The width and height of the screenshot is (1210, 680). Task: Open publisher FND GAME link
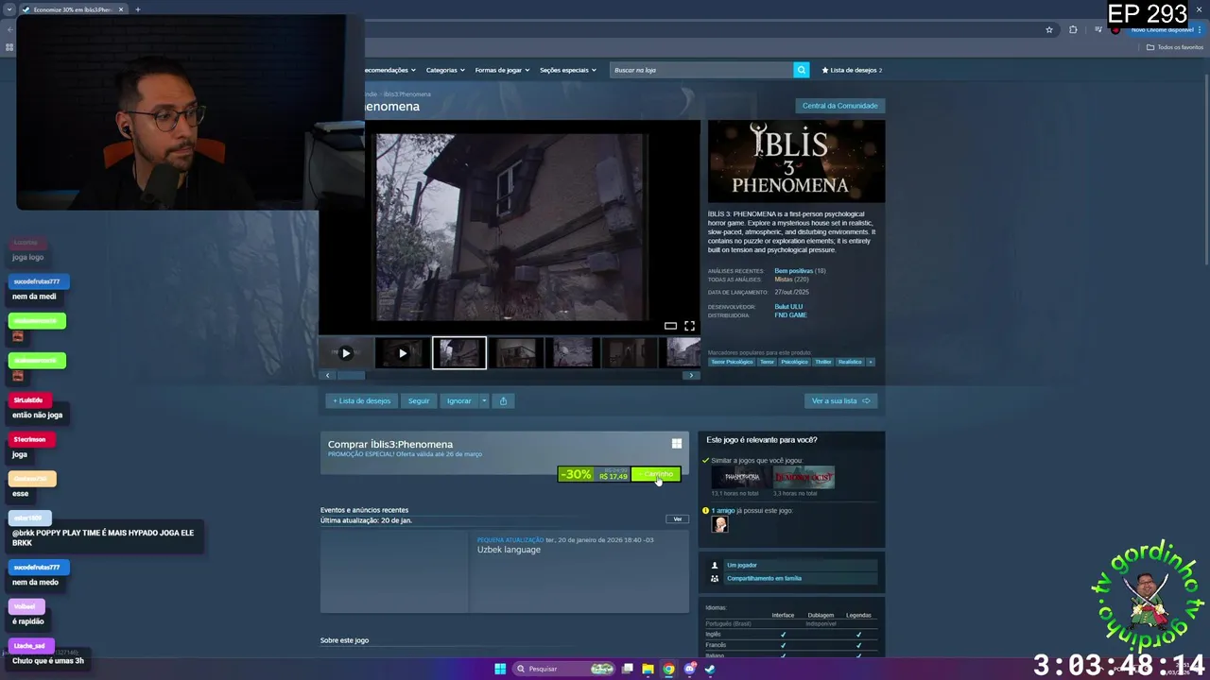(x=790, y=315)
